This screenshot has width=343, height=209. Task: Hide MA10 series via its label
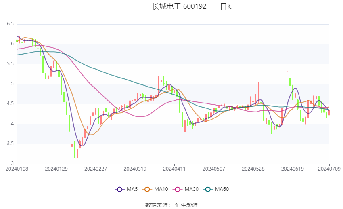pos(161,189)
